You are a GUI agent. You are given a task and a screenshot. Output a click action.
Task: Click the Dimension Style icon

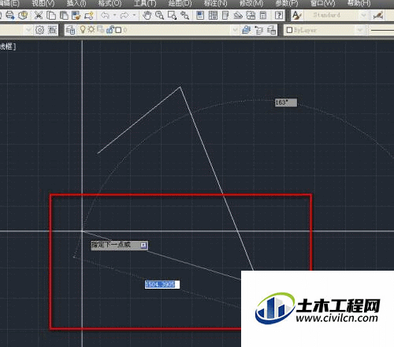[378, 15]
